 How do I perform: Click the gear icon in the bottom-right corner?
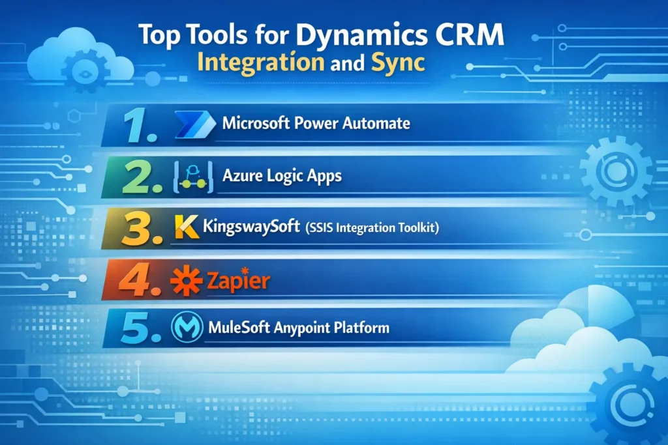pos(625,399)
